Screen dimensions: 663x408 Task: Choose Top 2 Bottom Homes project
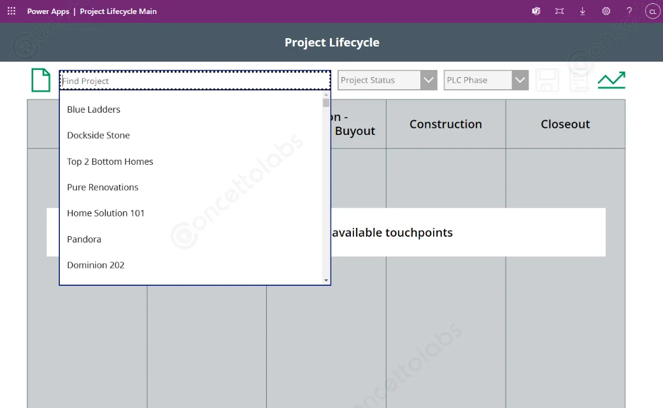click(110, 162)
